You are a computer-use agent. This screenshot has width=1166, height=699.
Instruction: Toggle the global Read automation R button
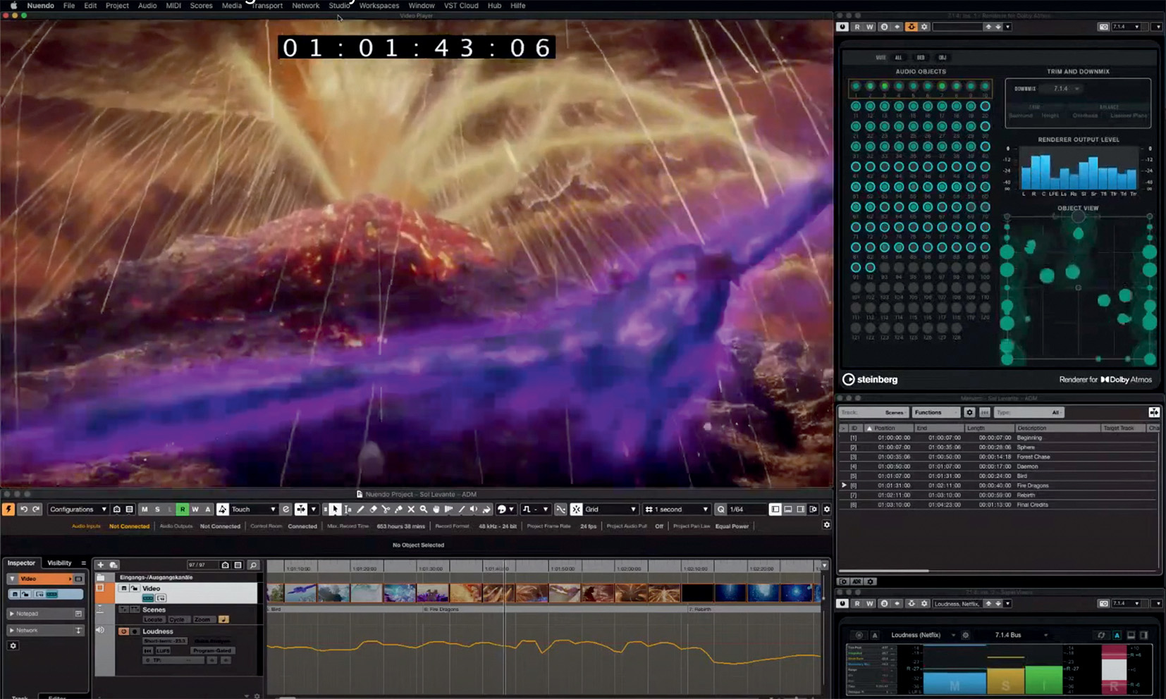coord(182,509)
